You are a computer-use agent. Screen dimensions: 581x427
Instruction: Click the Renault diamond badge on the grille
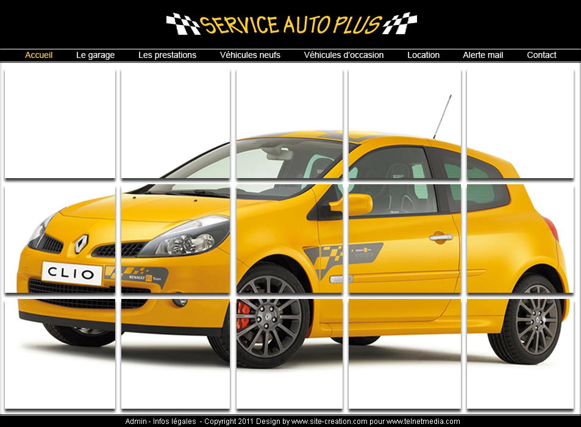(81, 243)
